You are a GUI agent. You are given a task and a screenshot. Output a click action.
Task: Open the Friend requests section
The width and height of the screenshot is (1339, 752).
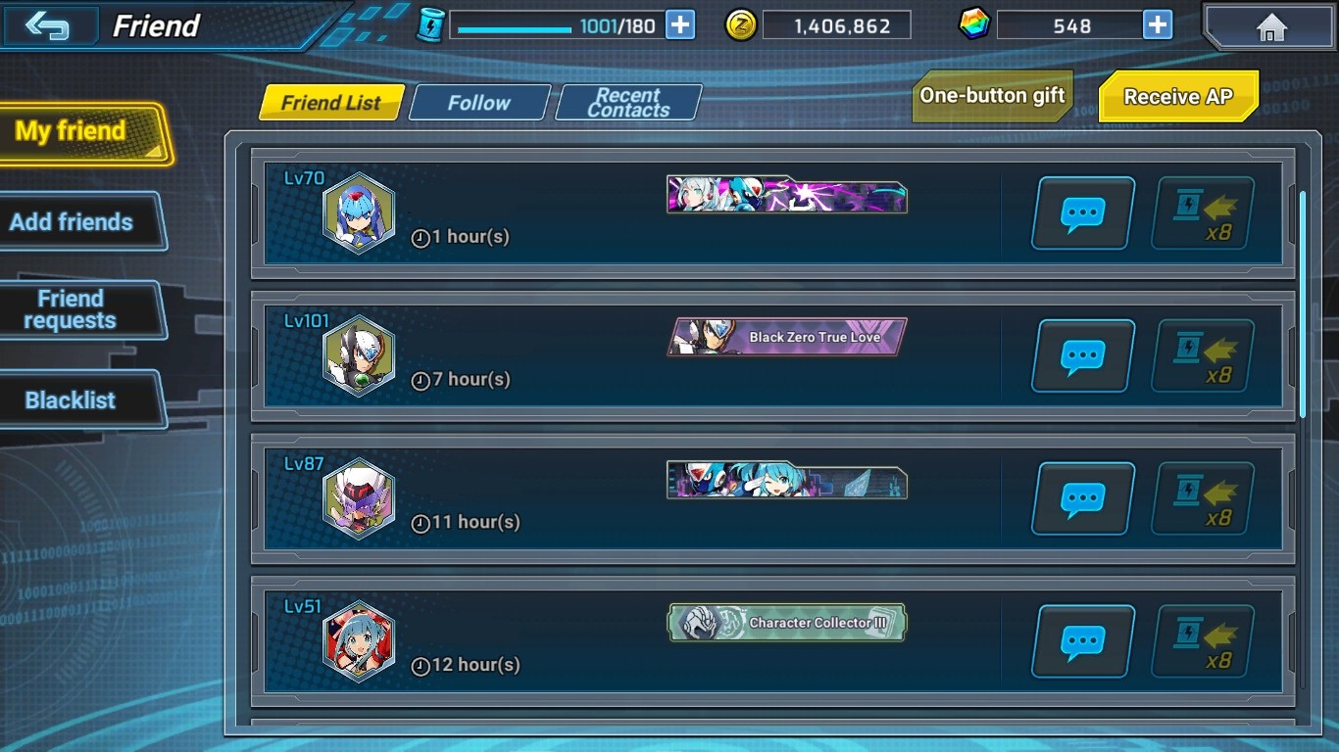79,310
